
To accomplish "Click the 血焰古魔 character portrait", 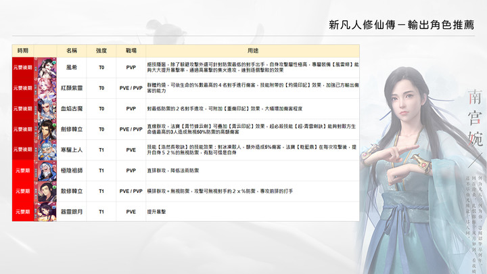I will point(47,108).
